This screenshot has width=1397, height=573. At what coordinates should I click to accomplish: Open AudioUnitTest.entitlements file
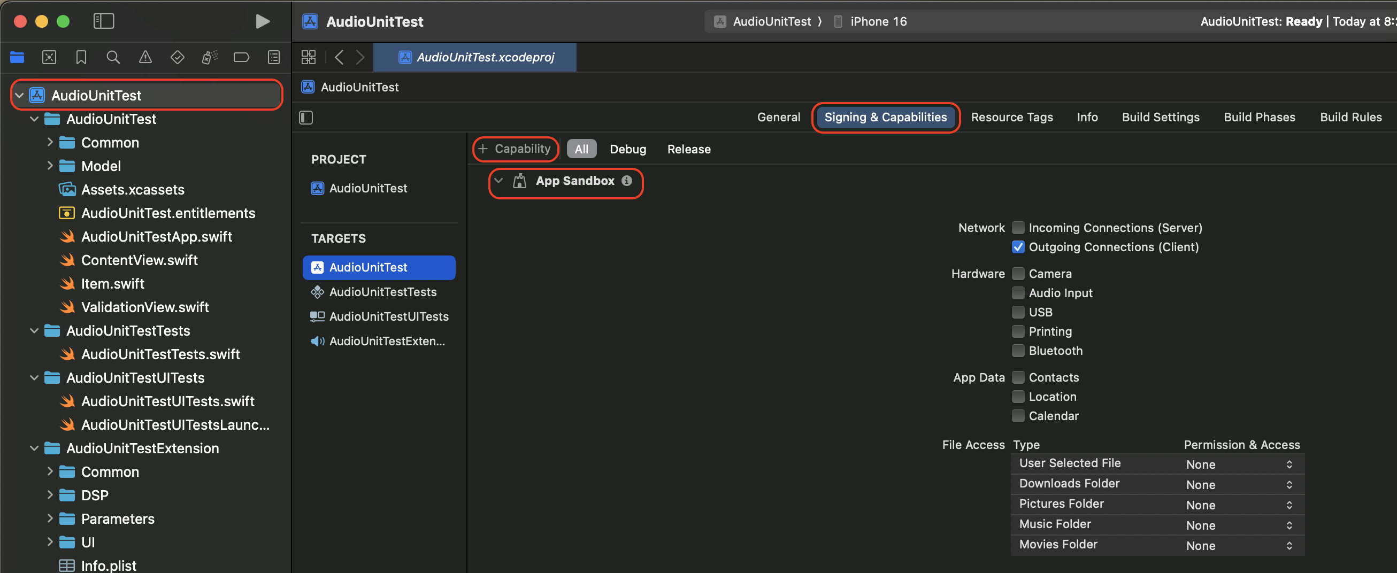click(x=168, y=213)
